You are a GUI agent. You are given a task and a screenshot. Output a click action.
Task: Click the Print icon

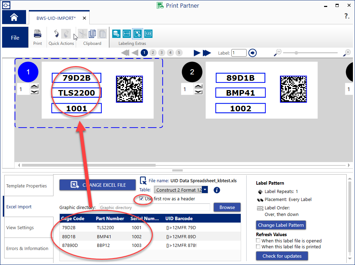pos(38,34)
